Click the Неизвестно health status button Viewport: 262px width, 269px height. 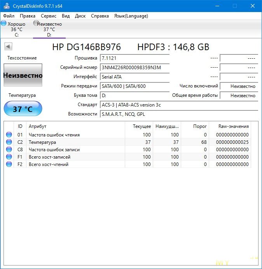pos(23,75)
